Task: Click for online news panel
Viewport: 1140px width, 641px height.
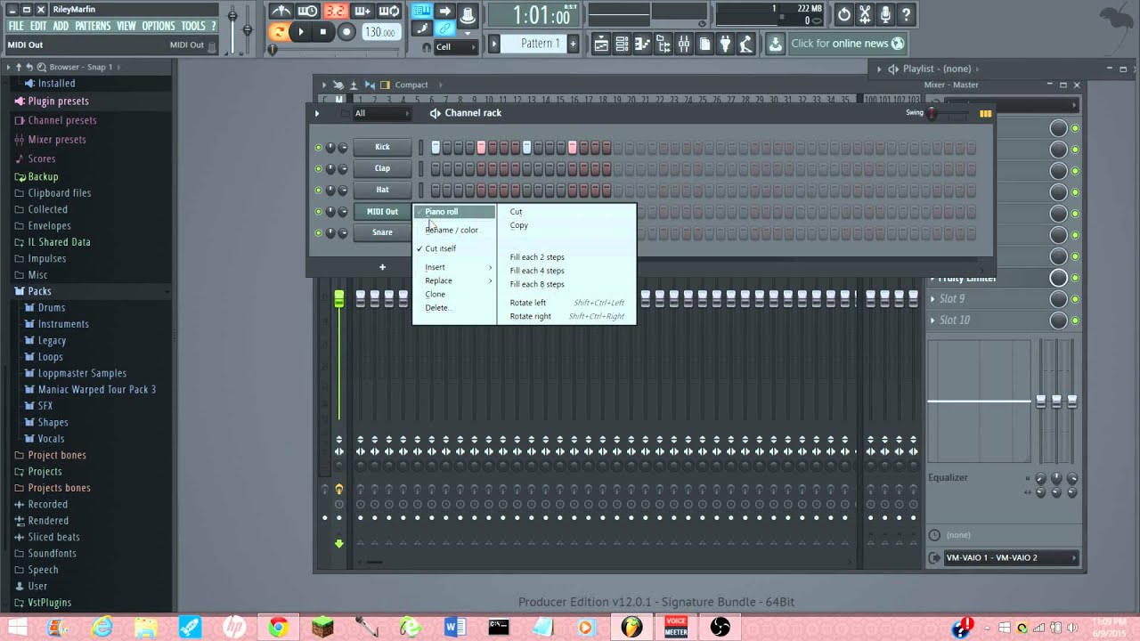Action: [x=847, y=44]
